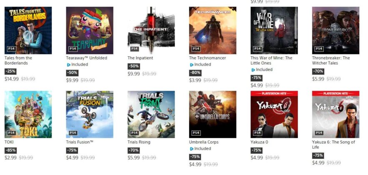The image size is (368, 175).
Task: Click the $14.99 price for Tales from Borderlands
Action: click(12, 79)
